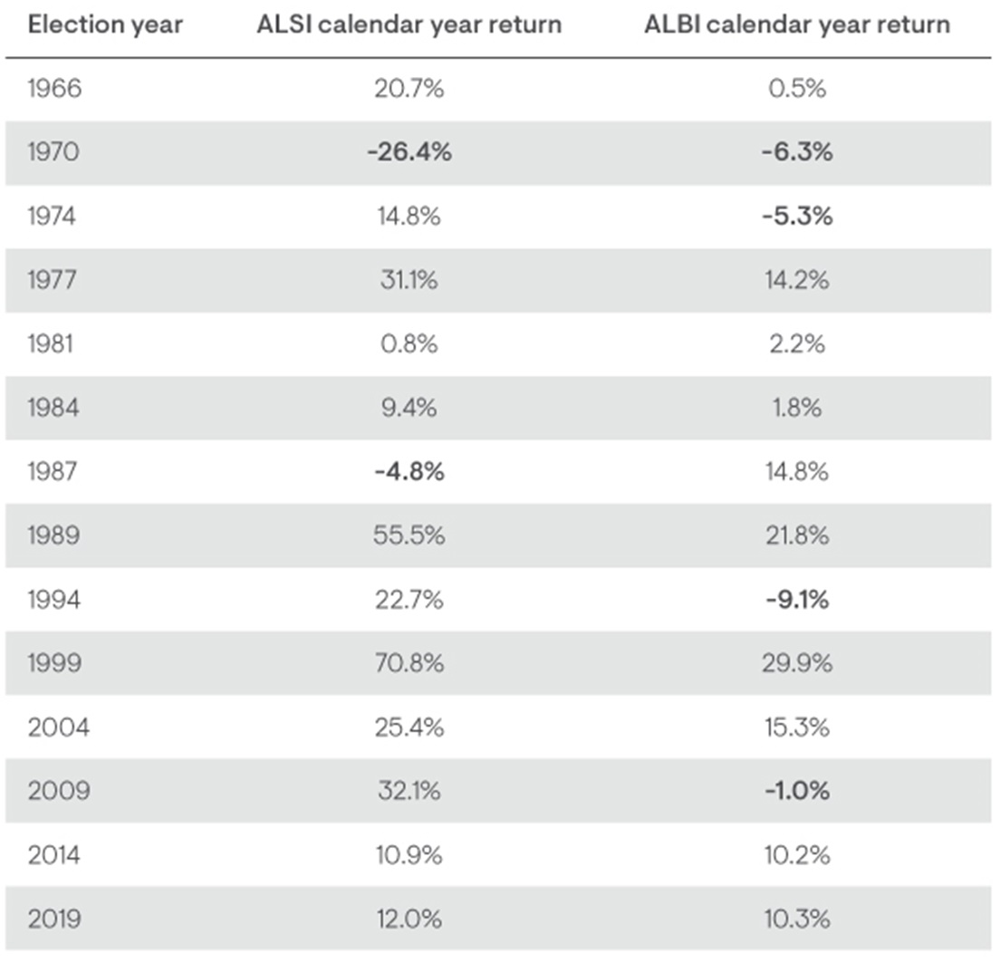Viewport: 1000px width, 963px height.
Task: Select the 1974 ALBI value -5.3%
Action: click(x=796, y=217)
